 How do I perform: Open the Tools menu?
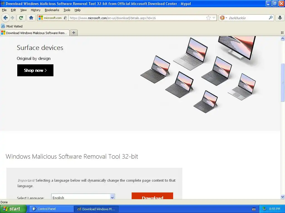[x=67, y=10]
